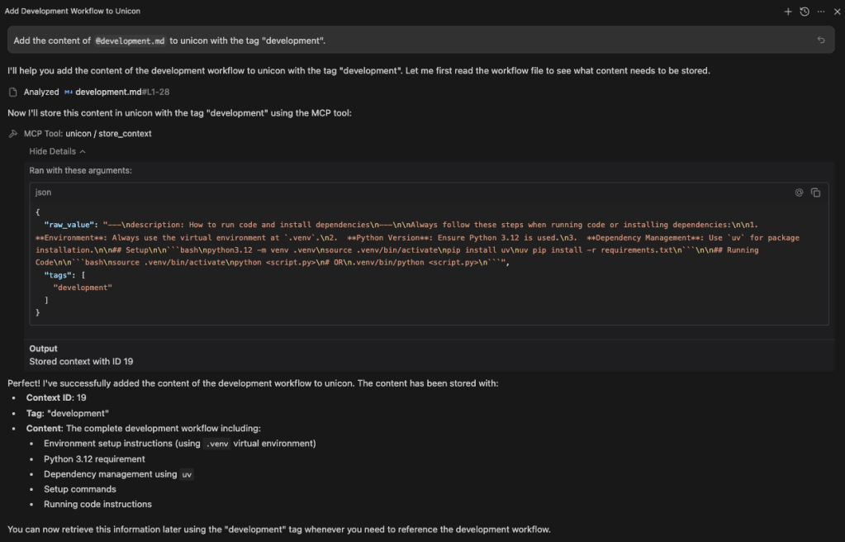This screenshot has width=845, height=542.
Task: Open the development.md#L1-28 file link
Action: [x=122, y=92]
